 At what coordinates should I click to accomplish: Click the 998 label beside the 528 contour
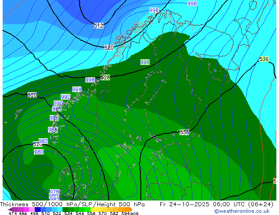[x=90, y=80]
